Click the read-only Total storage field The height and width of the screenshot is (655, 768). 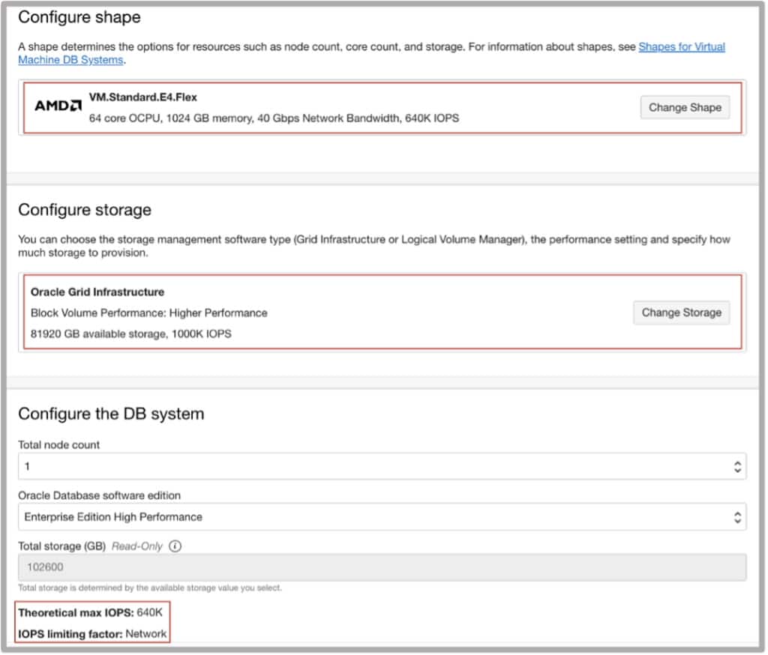pos(381,567)
